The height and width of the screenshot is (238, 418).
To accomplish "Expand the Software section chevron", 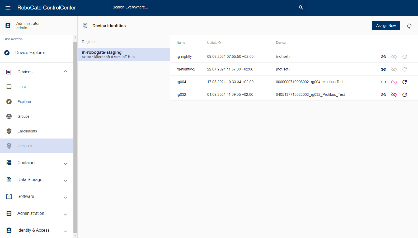I will pos(65,198).
